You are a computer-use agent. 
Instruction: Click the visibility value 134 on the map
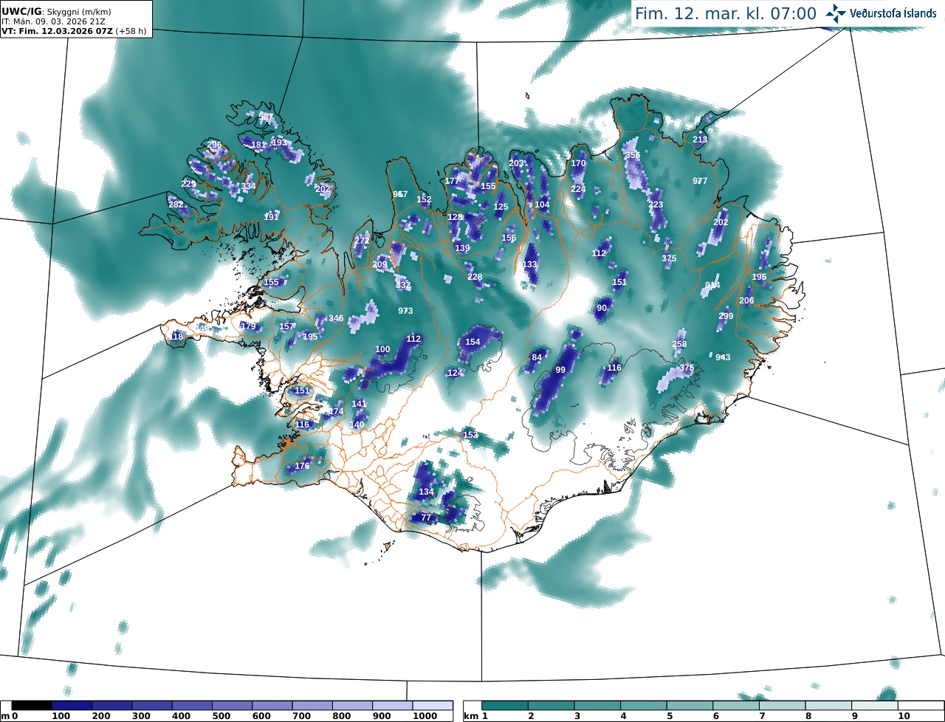[x=426, y=492]
